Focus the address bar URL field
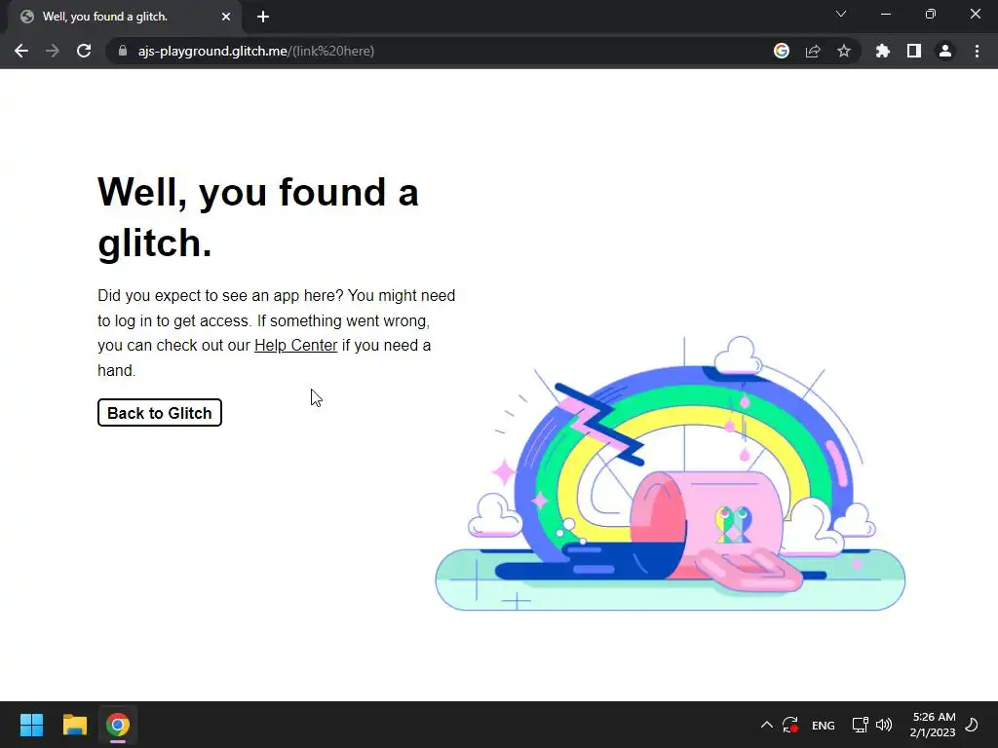 coord(445,51)
